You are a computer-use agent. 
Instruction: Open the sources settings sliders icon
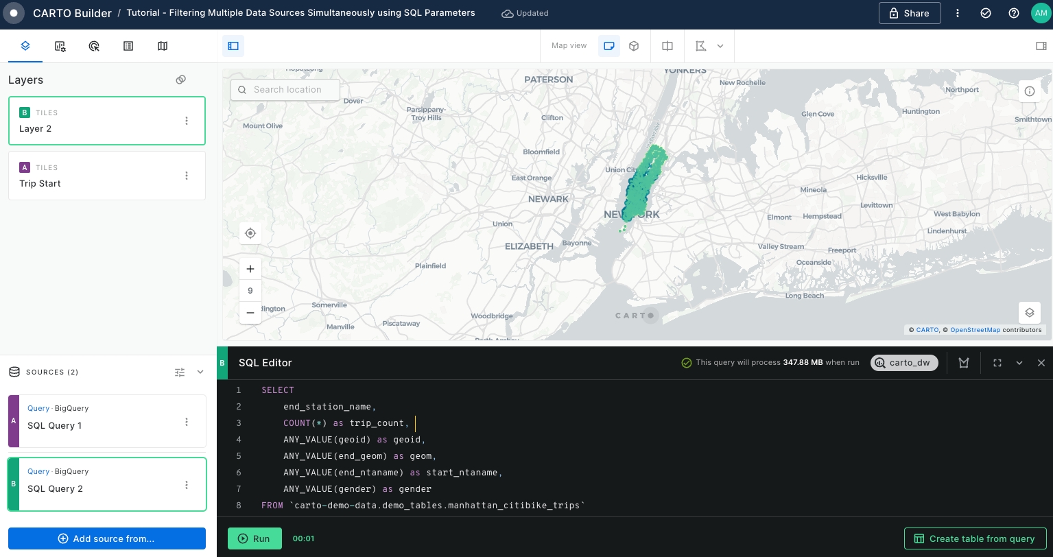point(180,372)
